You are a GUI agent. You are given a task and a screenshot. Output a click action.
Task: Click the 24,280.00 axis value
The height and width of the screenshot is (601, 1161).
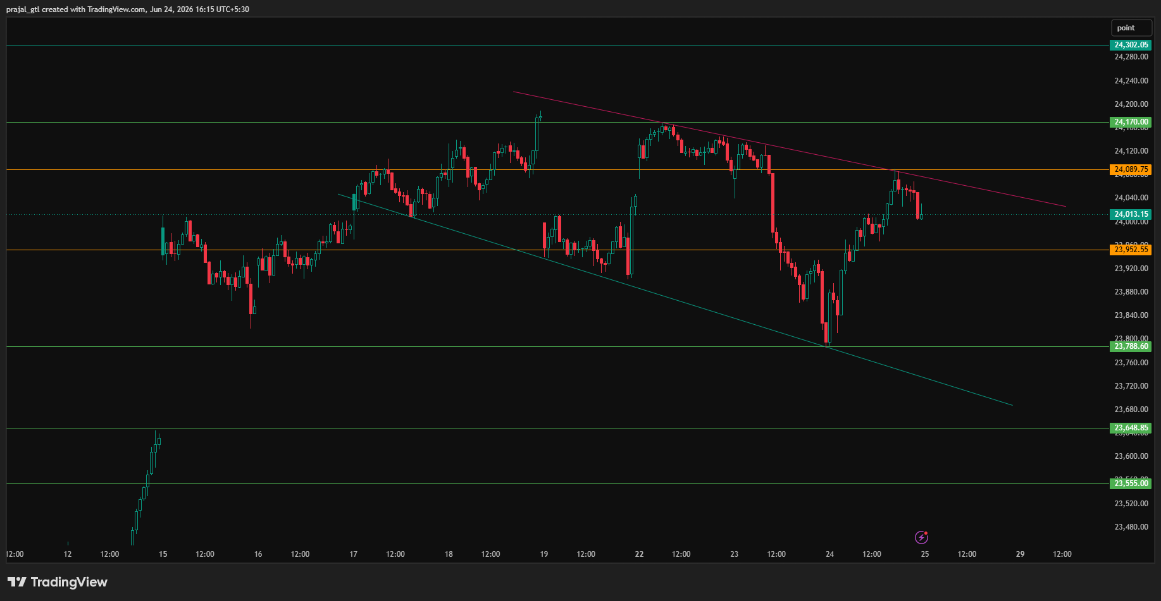(x=1131, y=57)
